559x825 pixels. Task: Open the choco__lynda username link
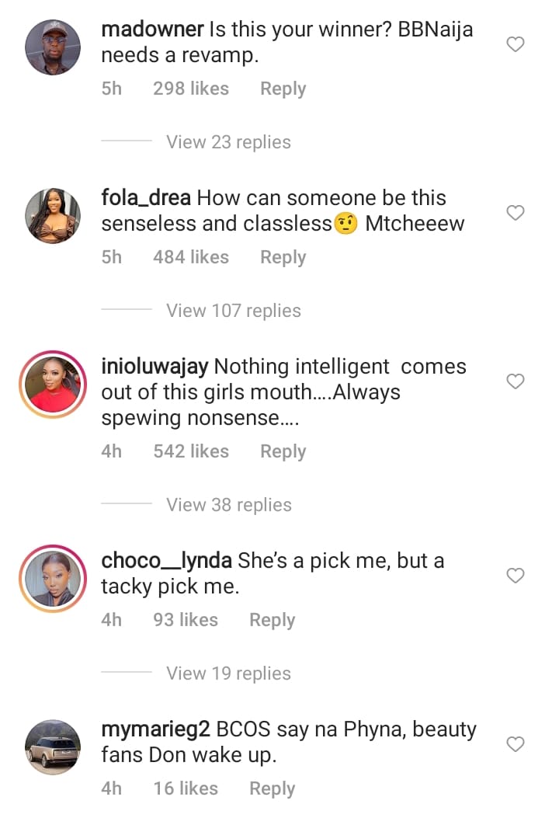point(167,561)
